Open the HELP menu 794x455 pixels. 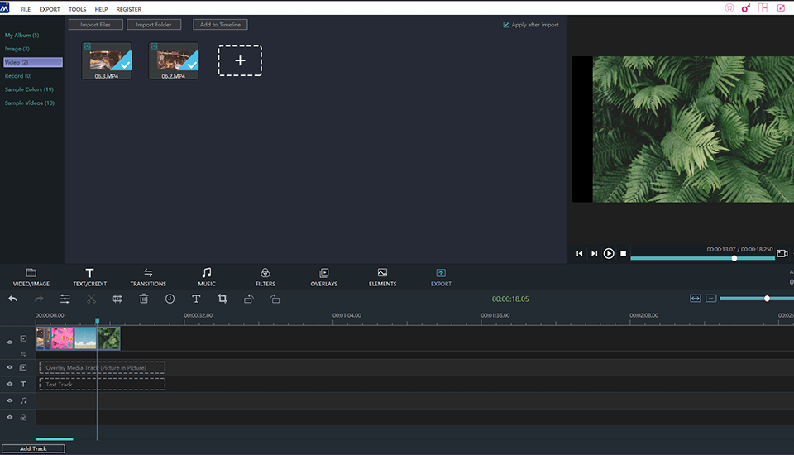click(x=101, y=9)
